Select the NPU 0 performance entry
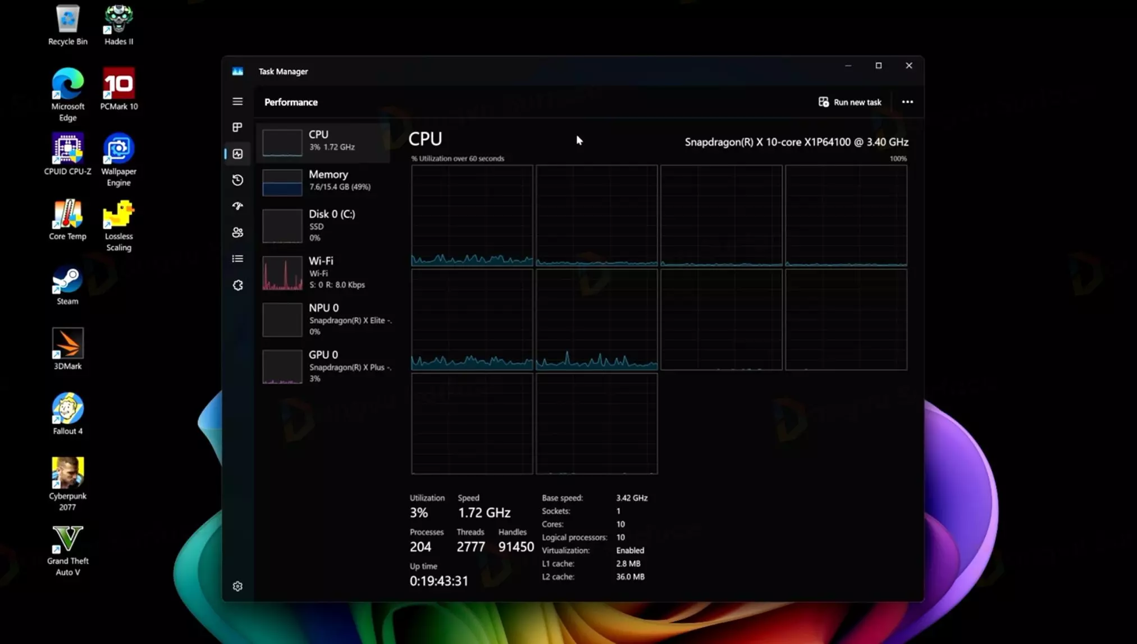1137x644 pixels. 324,319
